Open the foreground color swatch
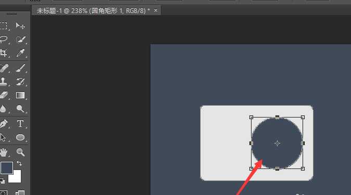The width and height of the screenshot is (351, 195). coord(7,168)
